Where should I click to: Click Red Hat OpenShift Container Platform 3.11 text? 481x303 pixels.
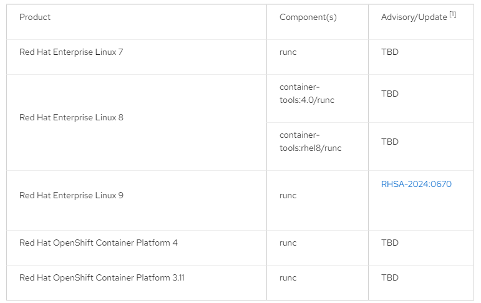(x=102, y=277)
